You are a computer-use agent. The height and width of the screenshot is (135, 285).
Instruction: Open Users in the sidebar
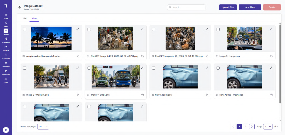(x=6, y=80)
